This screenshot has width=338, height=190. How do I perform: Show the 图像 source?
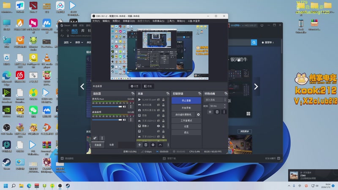[x=158, y=115]
